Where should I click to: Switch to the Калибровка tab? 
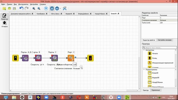[x=41, y=14]
